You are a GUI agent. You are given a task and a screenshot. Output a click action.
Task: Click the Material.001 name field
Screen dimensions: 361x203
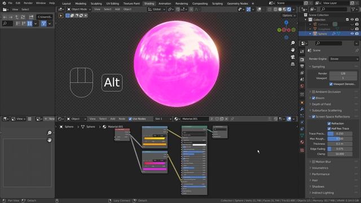[x=195, y=119]
